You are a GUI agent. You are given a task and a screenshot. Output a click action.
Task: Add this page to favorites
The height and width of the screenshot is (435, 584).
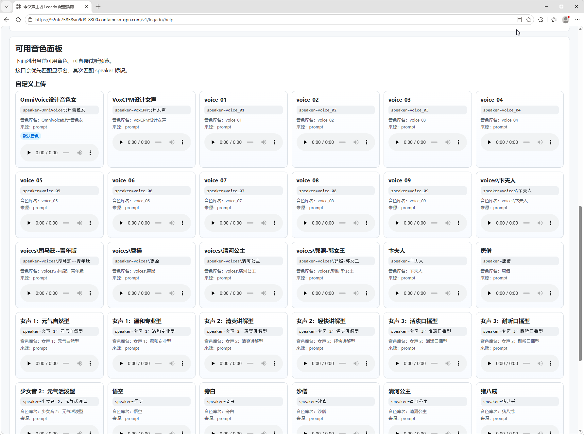pos(529,20)
